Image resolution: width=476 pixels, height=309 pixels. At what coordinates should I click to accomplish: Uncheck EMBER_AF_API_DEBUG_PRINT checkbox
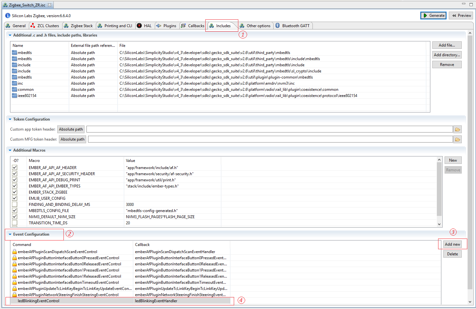[15, 180]
